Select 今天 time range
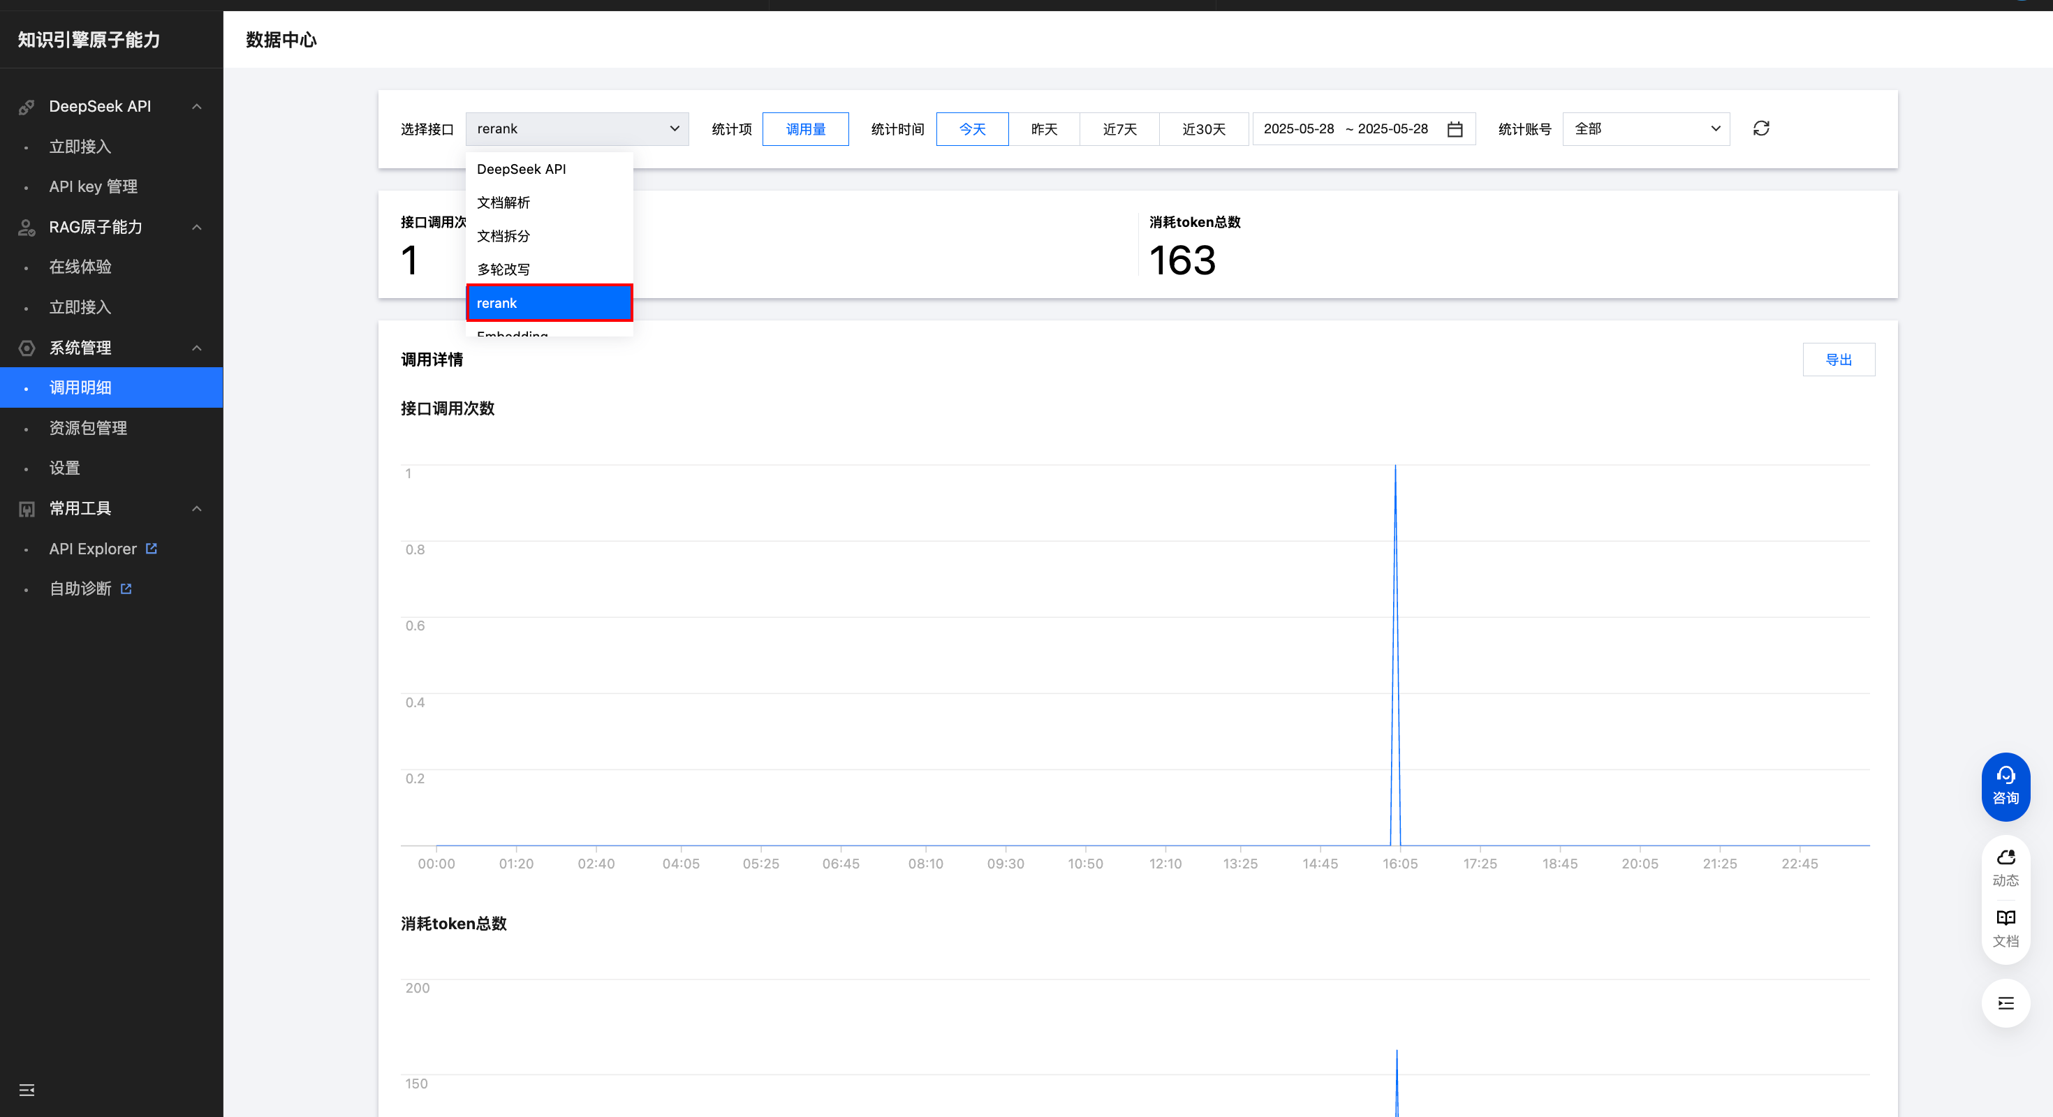Viewport: 2053px width, 1117px height. [972, 129]
